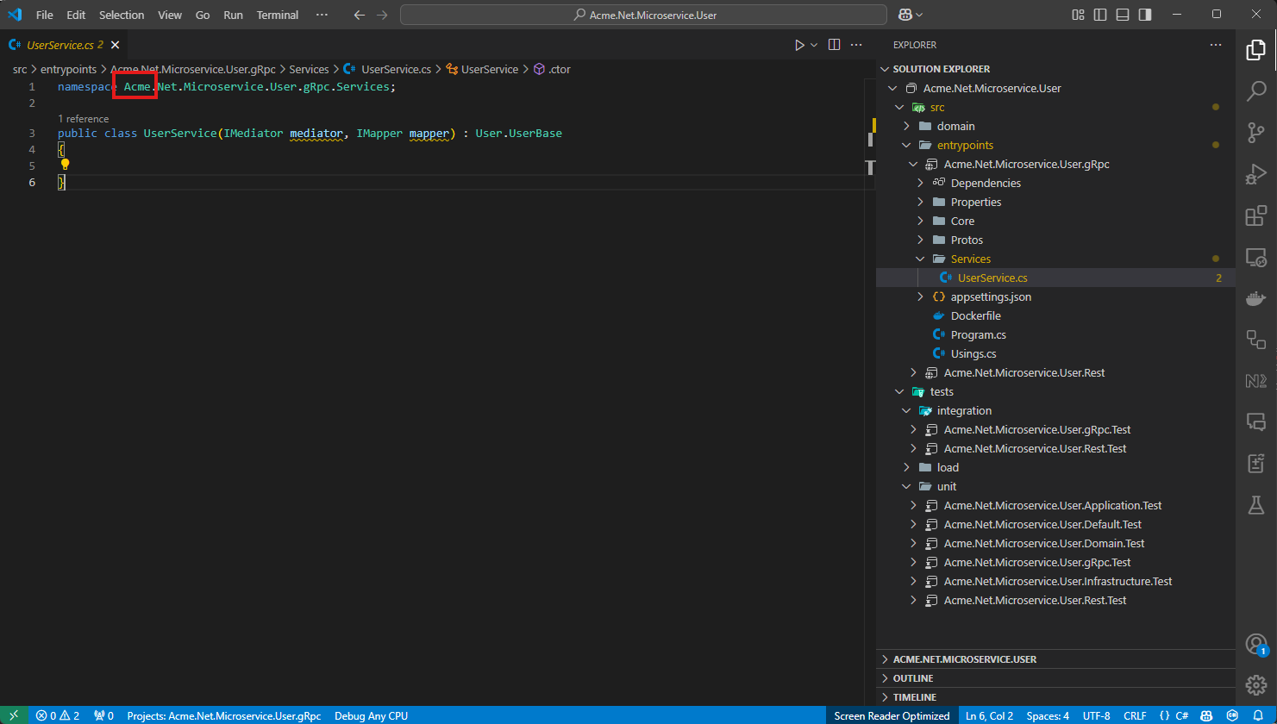The height and width of the screenshot is (724, 1277).
Task: Toggle the primary side bar layout button
Action: coord(1100,15)
